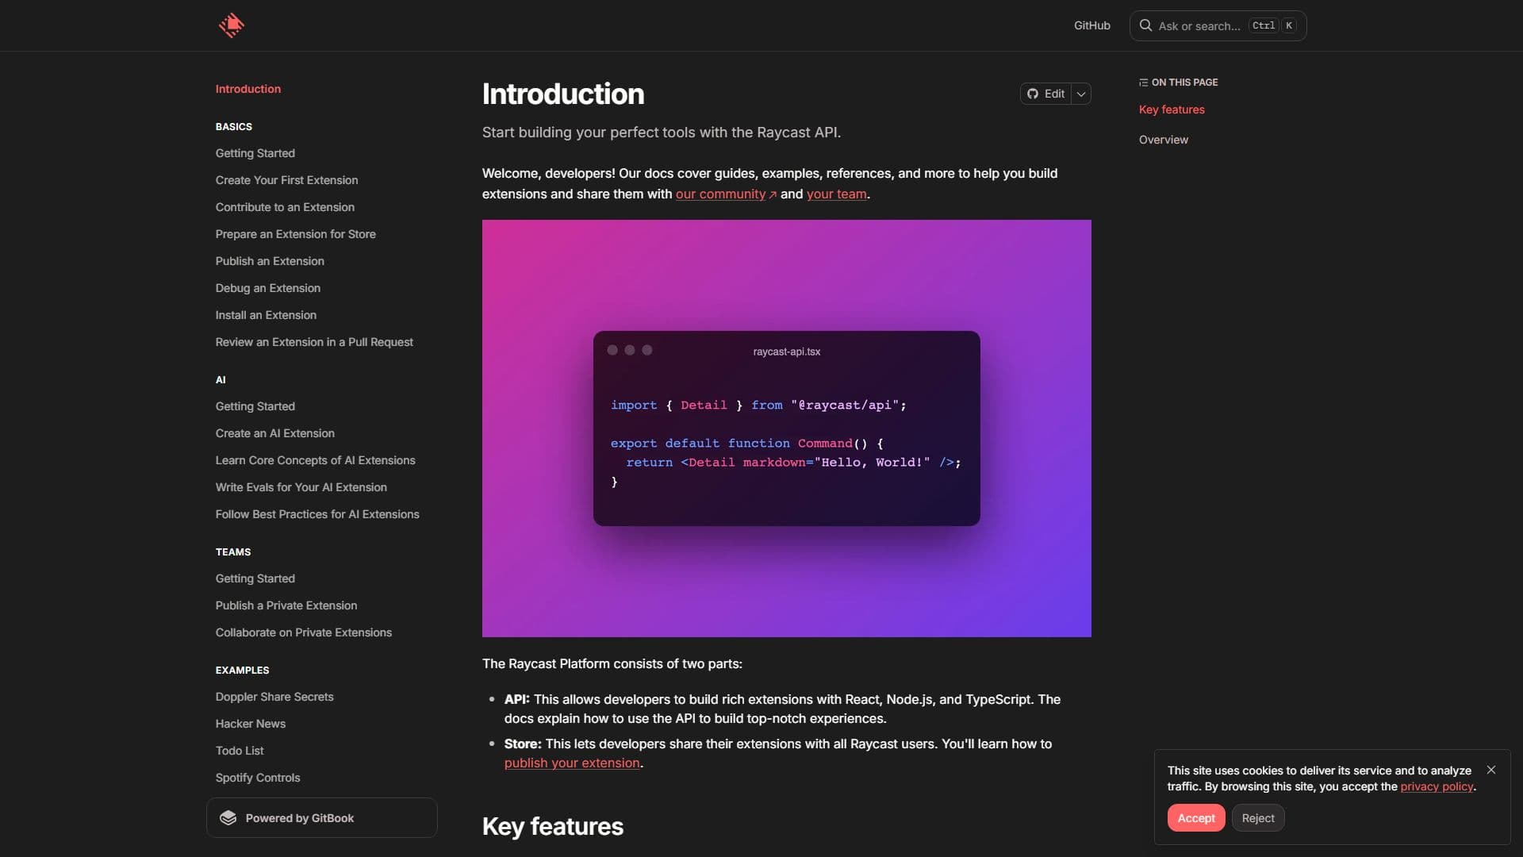Image resolution: width=1523 pixels, height=857 pixels.
Task: Go to Contribute to an Extension
Action: 286,207
